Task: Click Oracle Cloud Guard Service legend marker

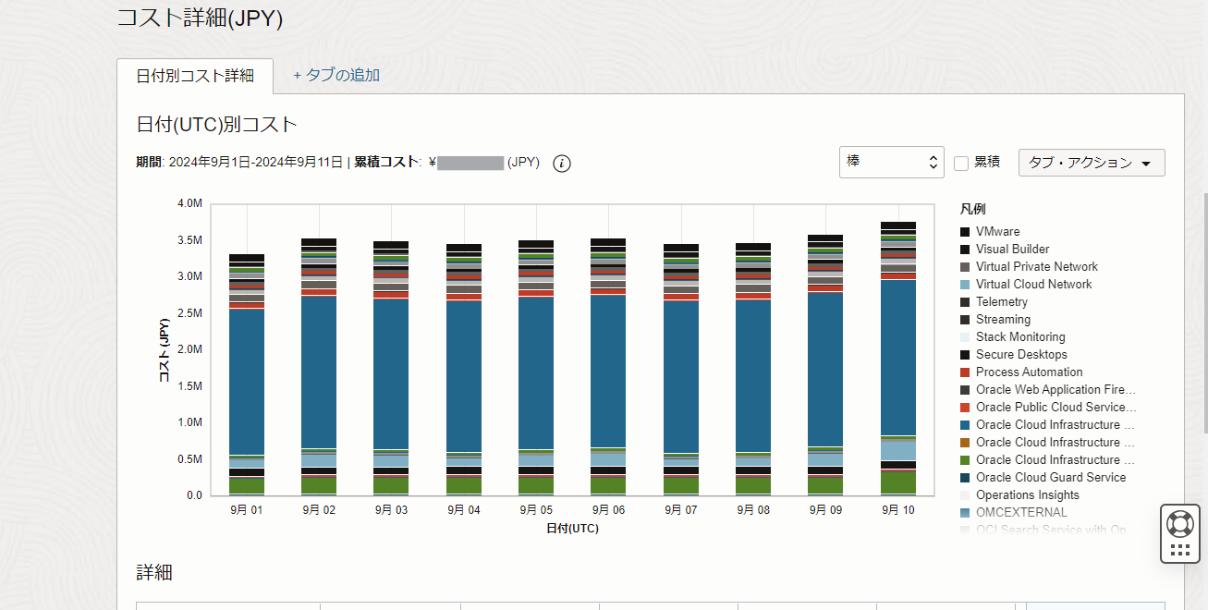Action: coord(965,478)
